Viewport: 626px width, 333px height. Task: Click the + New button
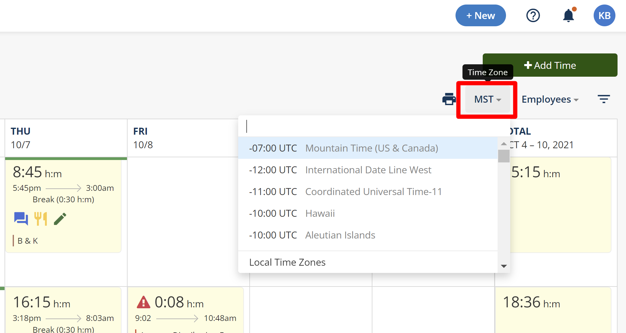[480, 15]
